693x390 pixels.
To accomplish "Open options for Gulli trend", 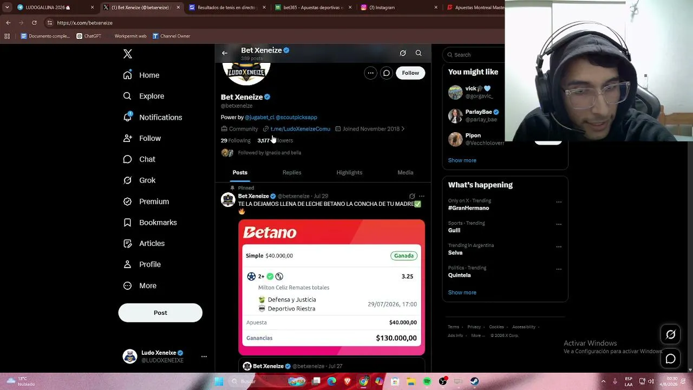I will click(x=559, y=224).
